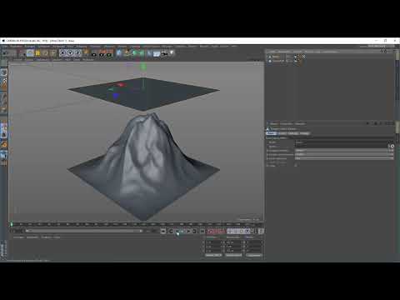The width and height of the screenshot is (400, 300).
Task: Open the Visible in Editor dropdown
Action: point(344,150)
